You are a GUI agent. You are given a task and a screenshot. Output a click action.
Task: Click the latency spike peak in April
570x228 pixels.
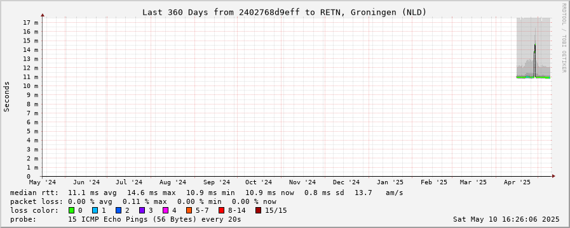tap(535, 45)
